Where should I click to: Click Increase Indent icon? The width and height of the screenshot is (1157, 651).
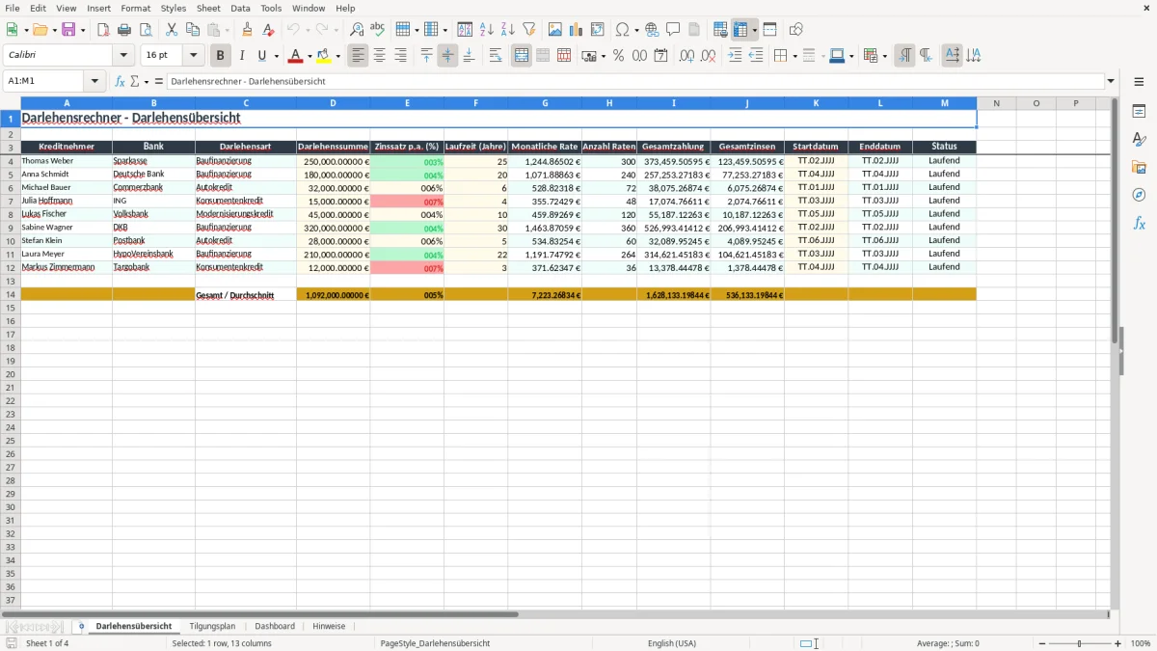pos(735,56)
